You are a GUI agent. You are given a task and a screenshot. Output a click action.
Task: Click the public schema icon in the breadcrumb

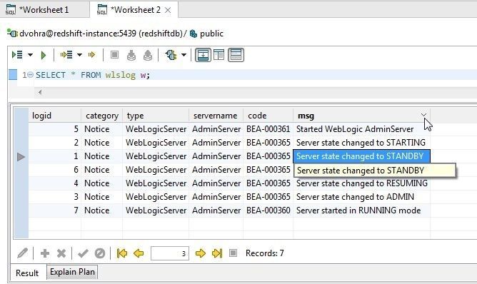(194, 34)
